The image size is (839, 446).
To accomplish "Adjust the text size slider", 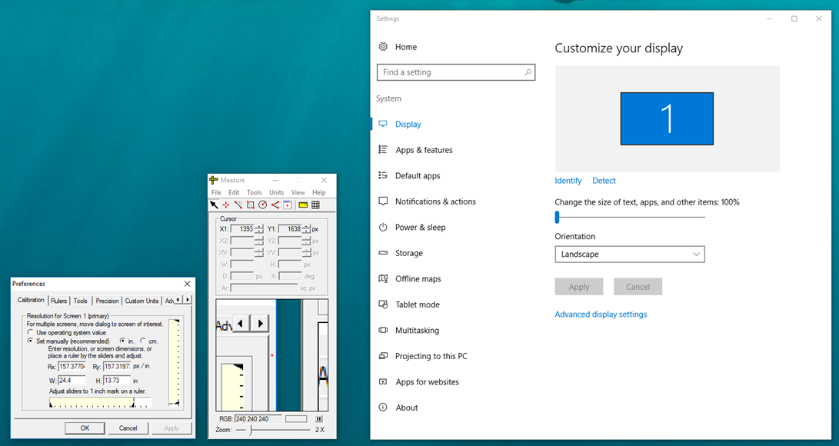I will pyautogui.click(x=556, y=217).
